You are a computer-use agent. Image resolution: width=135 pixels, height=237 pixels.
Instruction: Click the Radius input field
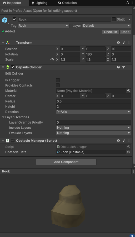click(94, 101)
